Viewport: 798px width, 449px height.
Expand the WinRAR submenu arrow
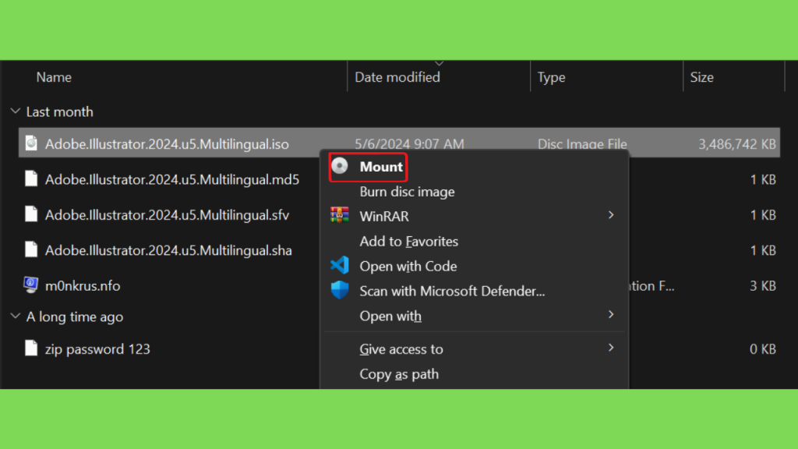click(x=611, y=215)
